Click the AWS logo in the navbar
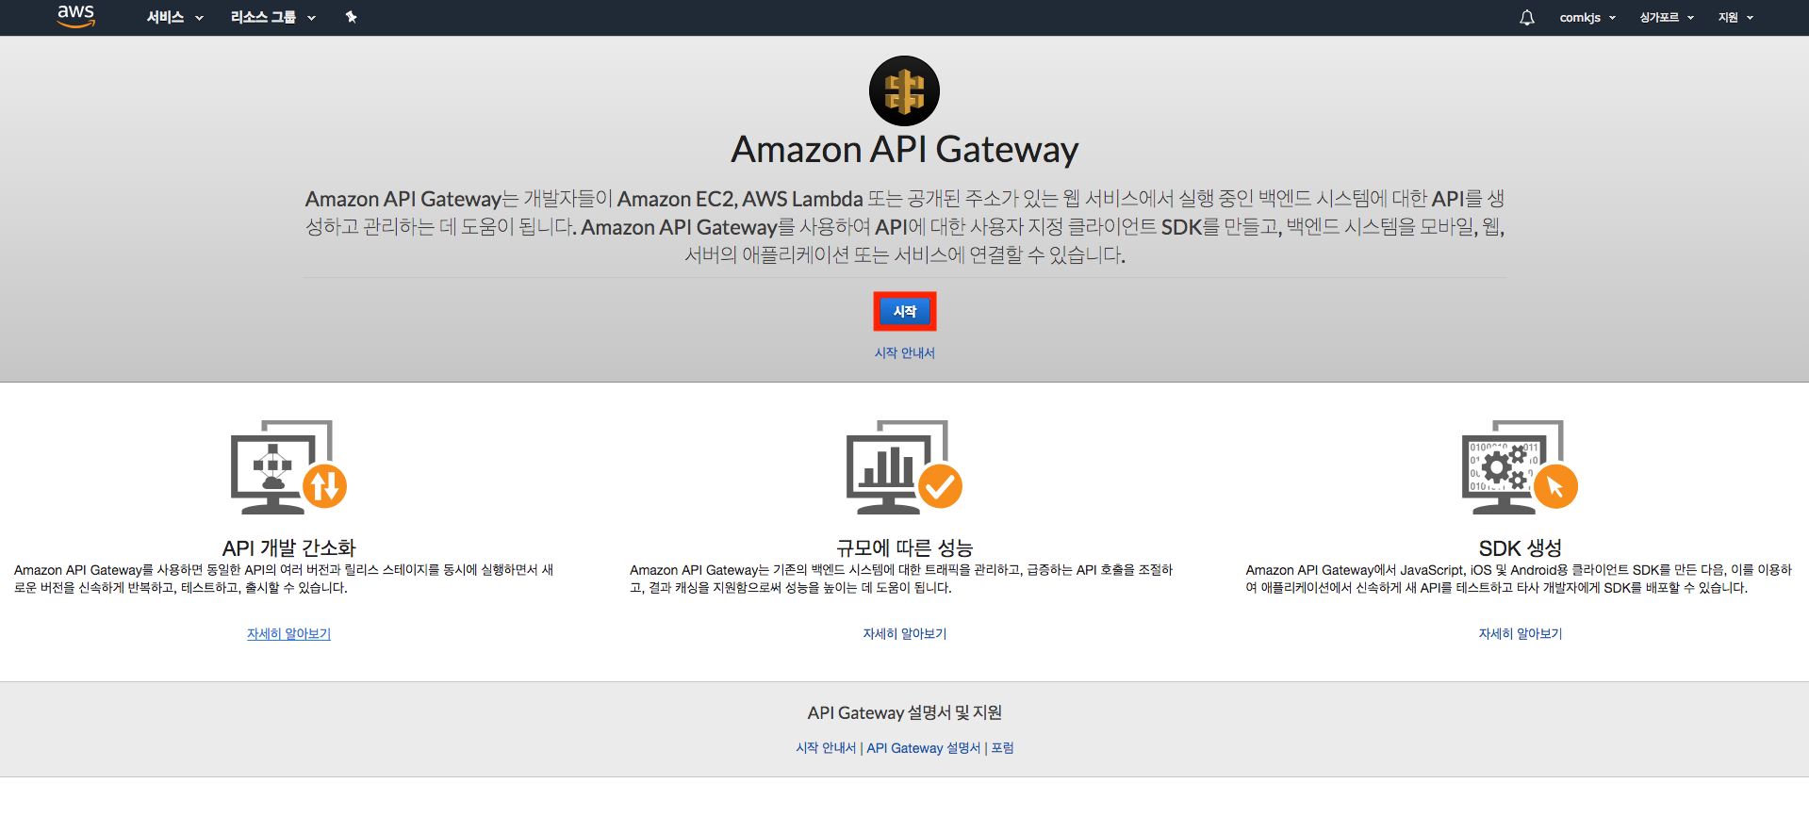This screenshot has height=816, width=1809. 75,16
